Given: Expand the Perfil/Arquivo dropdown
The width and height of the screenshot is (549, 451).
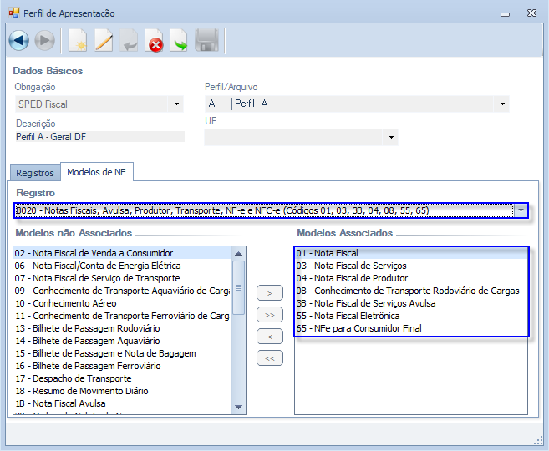Looking at the screenshot, I should [x=502, y=104].
